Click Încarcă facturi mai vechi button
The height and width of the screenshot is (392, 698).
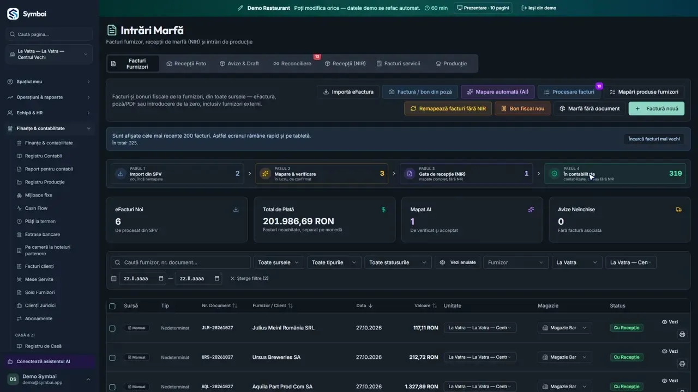(654, 139)
